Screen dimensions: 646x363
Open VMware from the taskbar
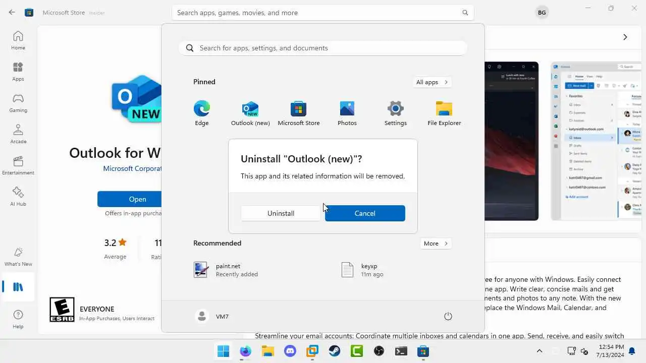point(312,351)
